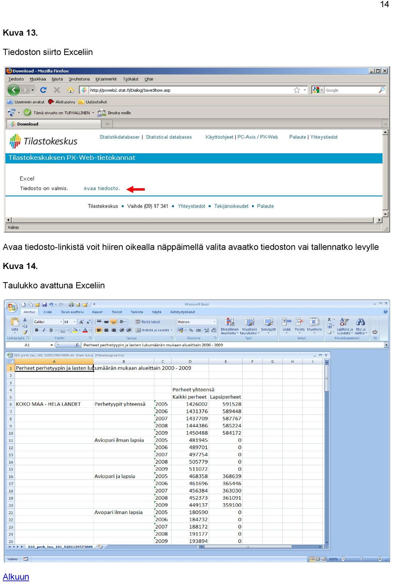The width and height of the screenshot is (393, 584).
Task: Open Firefox Back history dropdown arrow
Action: coord(32,90)
